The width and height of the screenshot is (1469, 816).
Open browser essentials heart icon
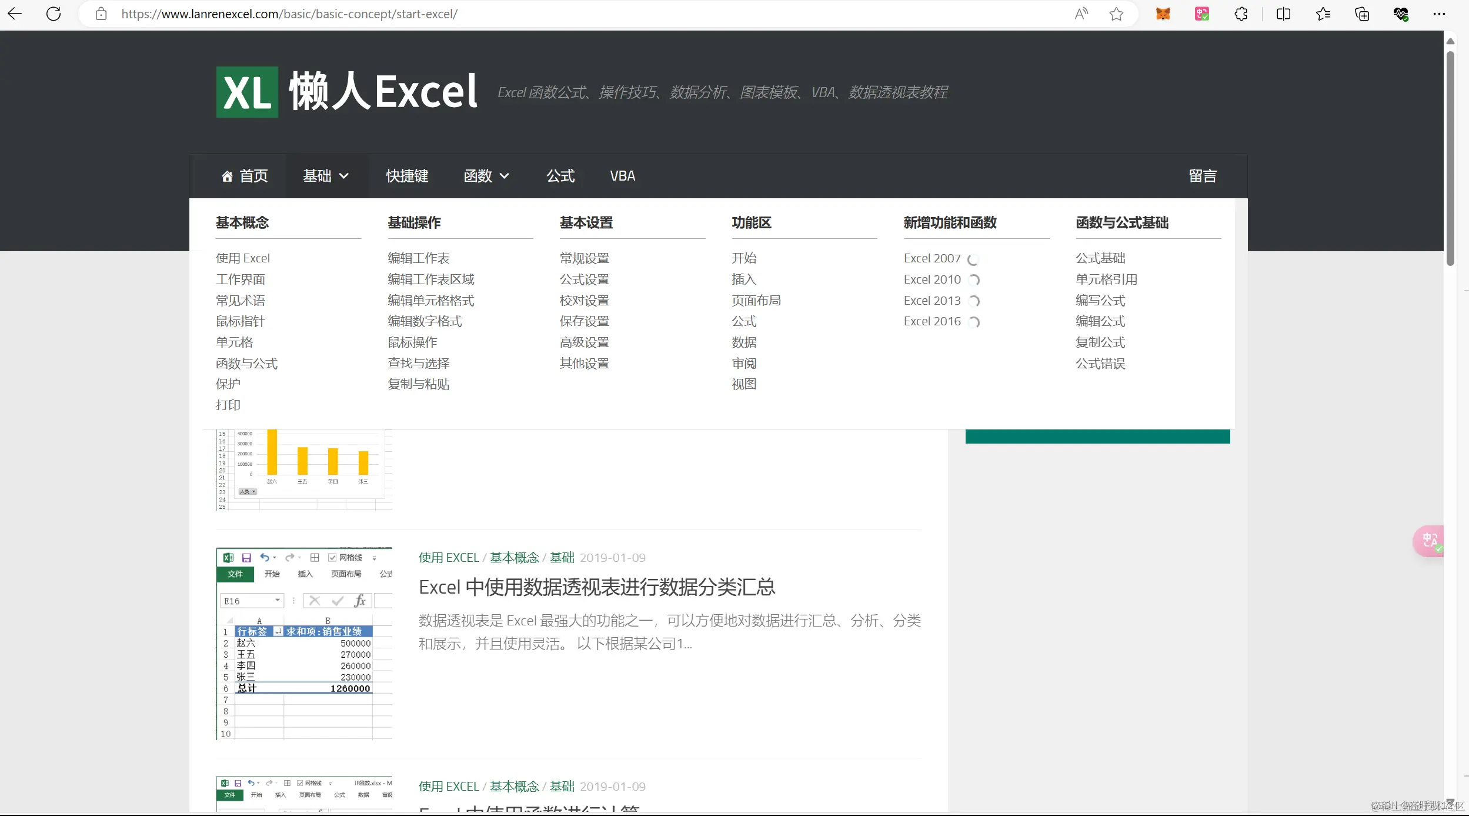coord(1401,14)
